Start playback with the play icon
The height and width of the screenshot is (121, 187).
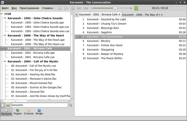pyautogui.click(x=66, y=8)
